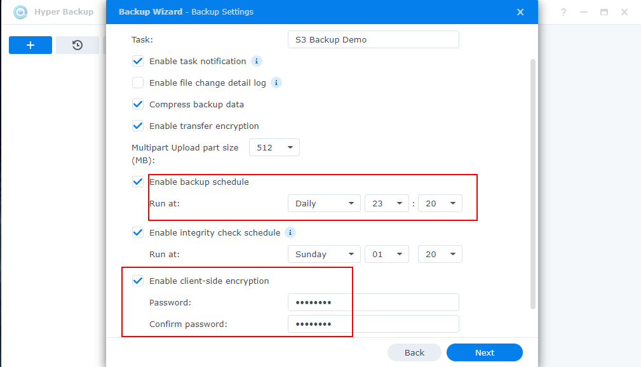The image size is (641, 367).
Task: Show info for task notification option
Action: (x=257, y=61)
